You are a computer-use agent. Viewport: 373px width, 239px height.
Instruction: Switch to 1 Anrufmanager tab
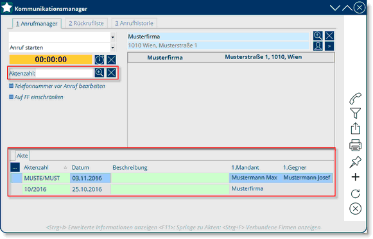tap(37, 24)
